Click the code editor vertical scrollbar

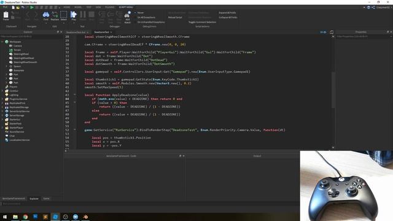pos(333,90)
